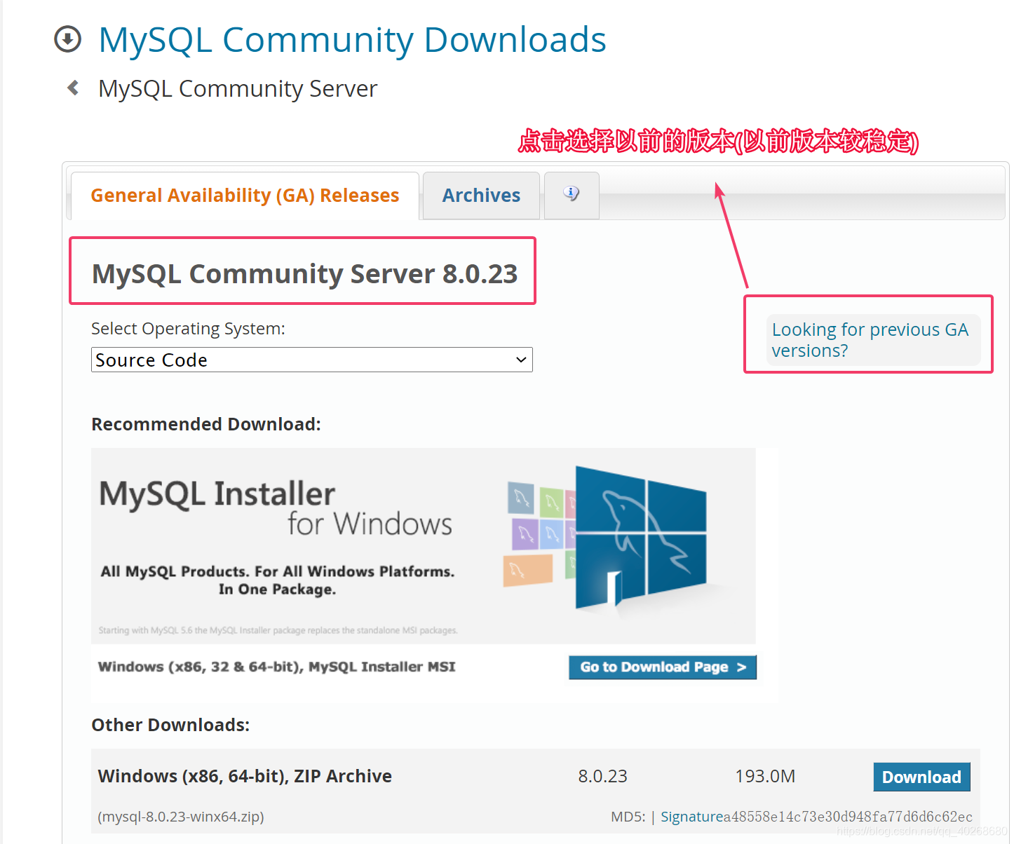Click the back chevron next to MySQL Community Server
Image resolution: width=1014 pixels, height=844 pixels.
point(73,88)
